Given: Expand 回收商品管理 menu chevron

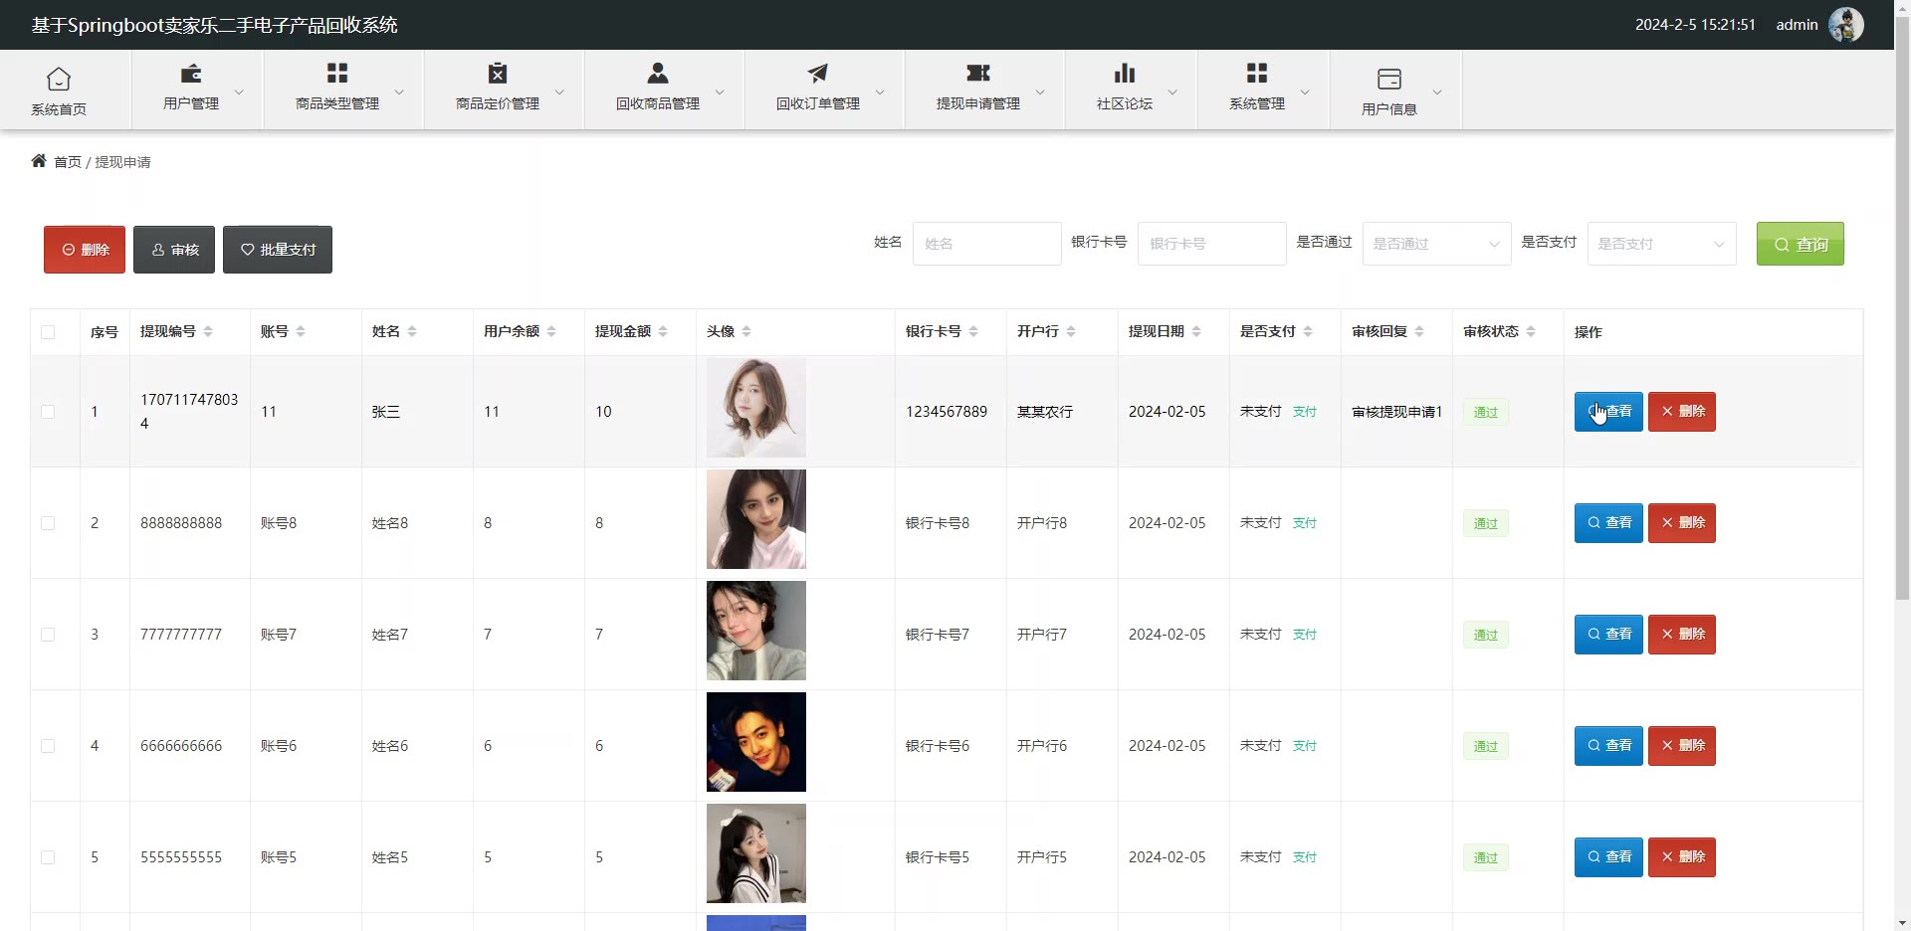Looking at the screenshot, I should pyautogui.click(x=720, y=92).
